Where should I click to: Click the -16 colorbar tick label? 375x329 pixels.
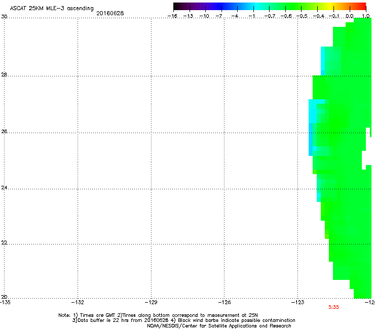coord(172,16)
